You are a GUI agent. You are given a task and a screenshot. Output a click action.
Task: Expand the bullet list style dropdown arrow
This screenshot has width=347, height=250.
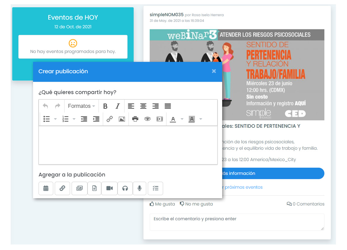pos(55,119)
